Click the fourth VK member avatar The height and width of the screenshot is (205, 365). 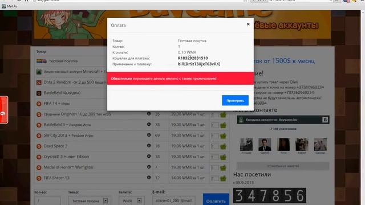click(x=302, y=145)
